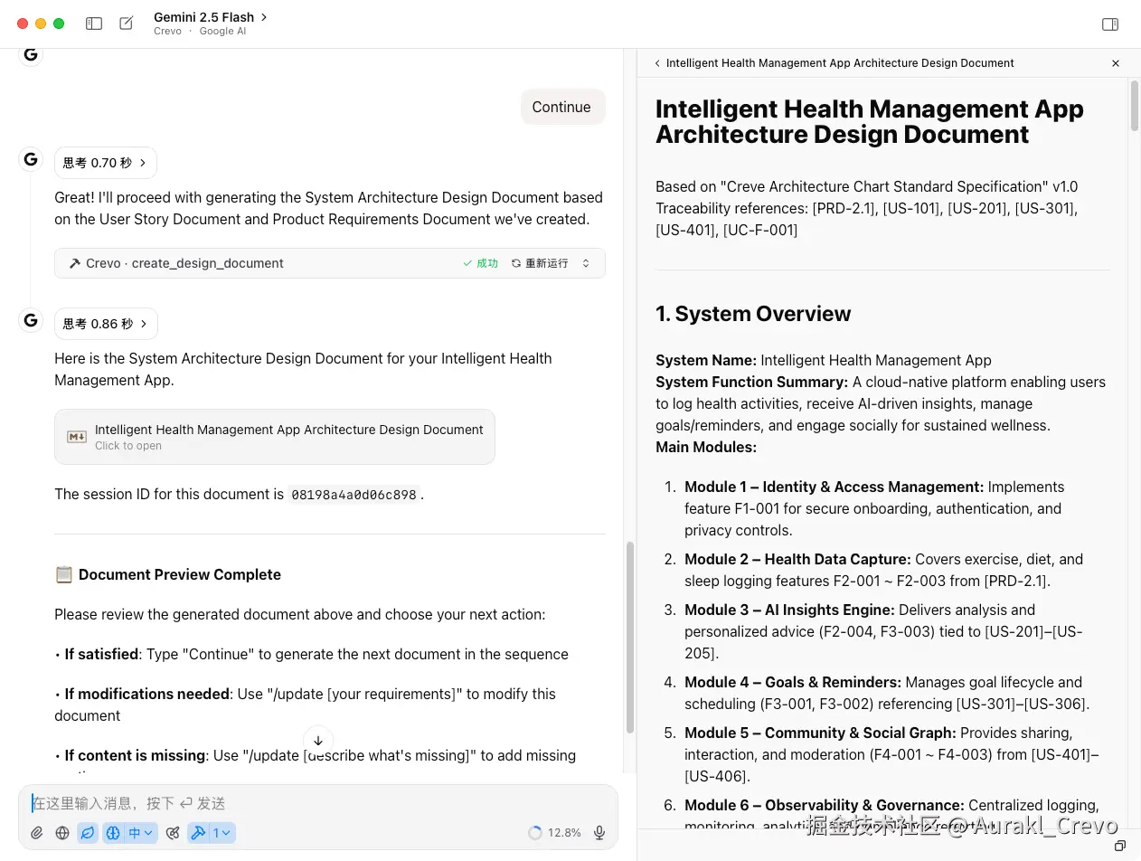Click 'System Name:' label in document

pos(706,360)
